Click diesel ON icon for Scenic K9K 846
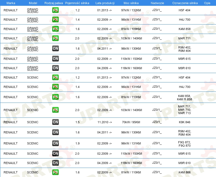Image resolution: width=216 pixels, height=177 pixels. (55, 122)
